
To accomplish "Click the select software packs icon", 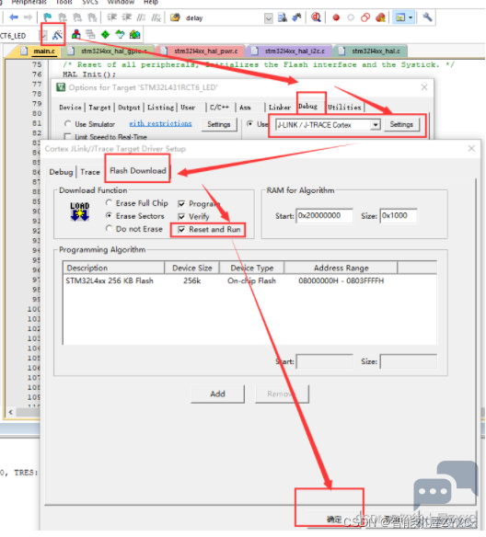I will (x=120, y=34).
